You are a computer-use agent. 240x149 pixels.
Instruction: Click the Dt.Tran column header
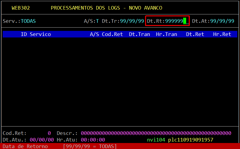pos(139,34)
